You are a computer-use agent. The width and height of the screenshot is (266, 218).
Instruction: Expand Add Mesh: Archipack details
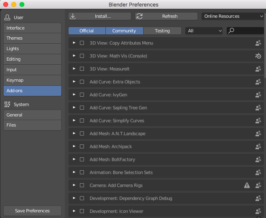click(x=74, y=146)
